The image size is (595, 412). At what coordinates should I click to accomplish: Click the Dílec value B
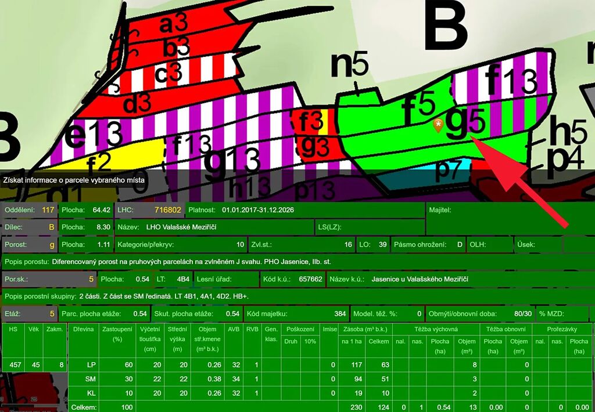(x=52, y=227)
